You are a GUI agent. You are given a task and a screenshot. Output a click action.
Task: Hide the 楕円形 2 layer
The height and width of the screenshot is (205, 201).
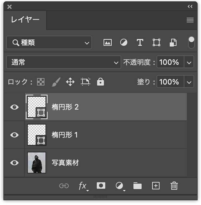[x=14, y=107]
